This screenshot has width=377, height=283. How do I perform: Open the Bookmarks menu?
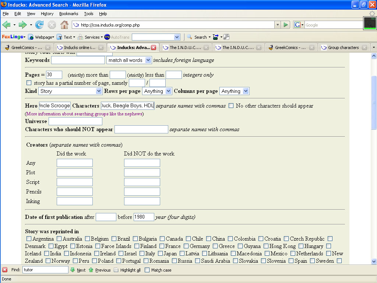68,14
